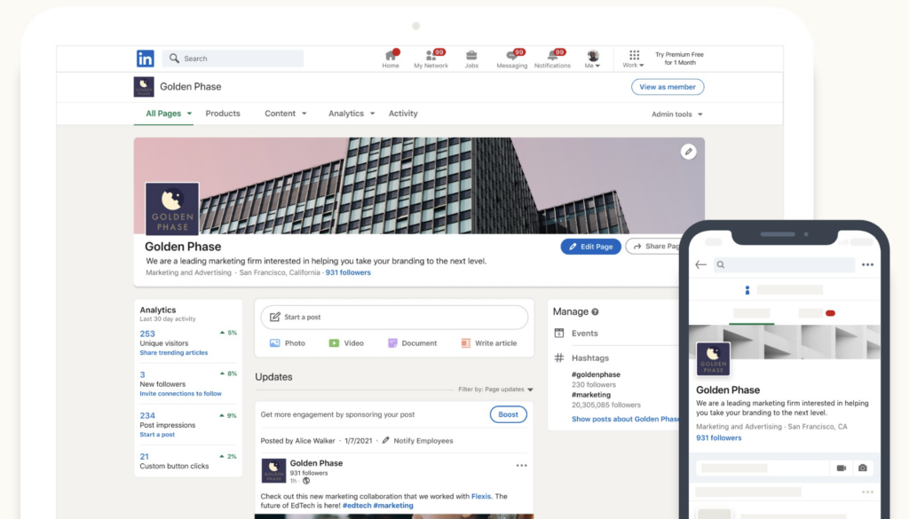
Task: Tap the back arrow on the phone
Action: click(701, 264)
